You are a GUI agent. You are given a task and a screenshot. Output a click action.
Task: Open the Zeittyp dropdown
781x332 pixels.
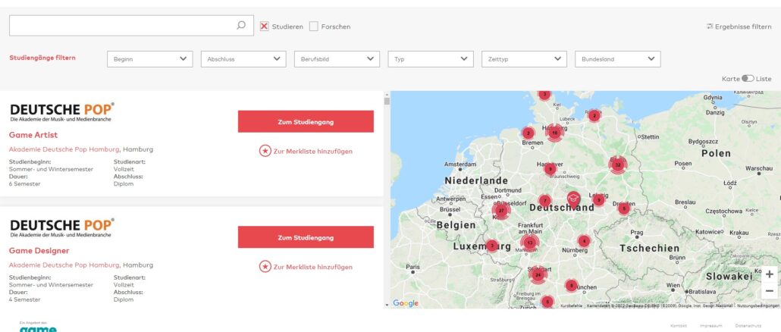coord(524,58)
